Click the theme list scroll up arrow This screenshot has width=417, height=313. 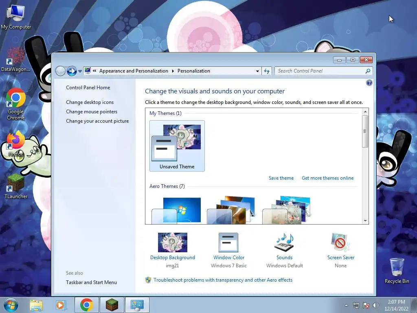pyautogui.click(x=365, y=112)
